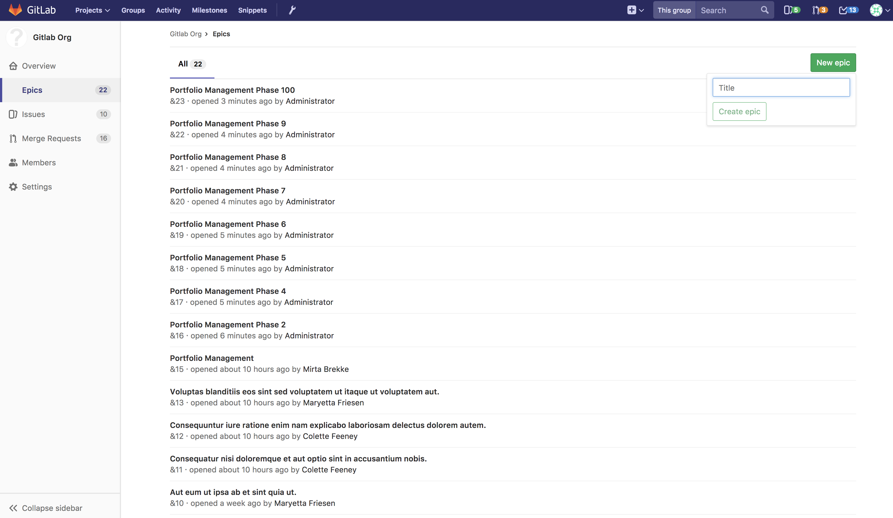Image resolution: width=893 pixels, height=518 pixels.
Task: Select the All epics tab
Action: [191, 64]
